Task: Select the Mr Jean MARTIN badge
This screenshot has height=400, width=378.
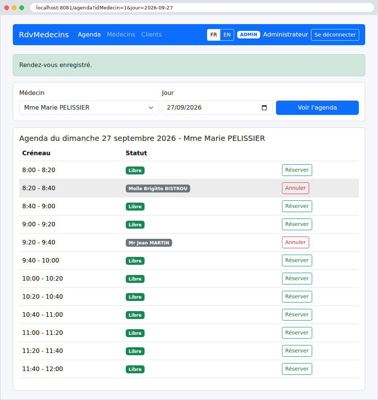Action: [x=149, y=243]
